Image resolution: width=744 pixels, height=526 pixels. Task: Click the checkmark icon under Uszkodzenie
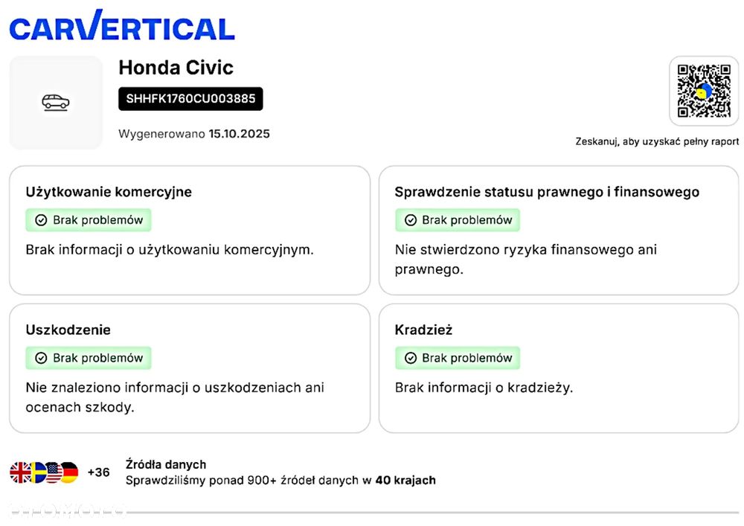point(41,358)
